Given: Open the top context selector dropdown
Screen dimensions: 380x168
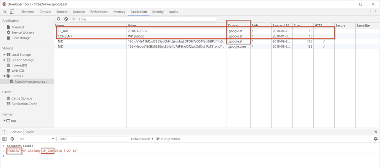Looking at the screenshot, I should (36, 139).
